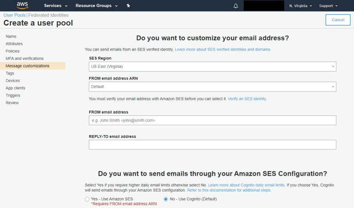Switch to MFA and verifications step
Viewport: 354px width, 208px height.
click(24, 59)
